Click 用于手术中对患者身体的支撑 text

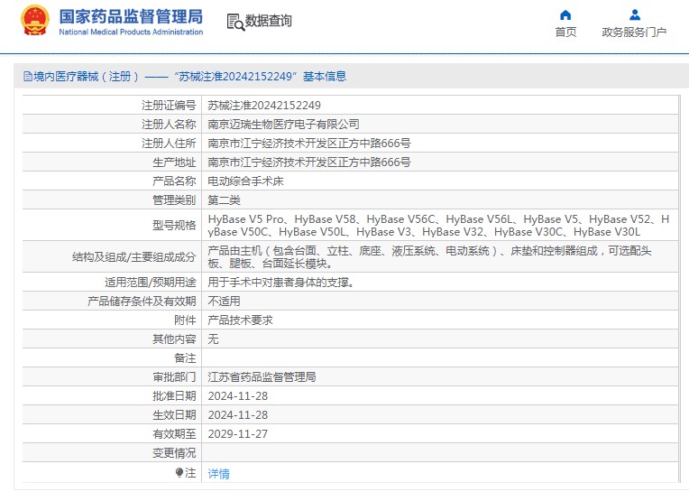(281, 283)
